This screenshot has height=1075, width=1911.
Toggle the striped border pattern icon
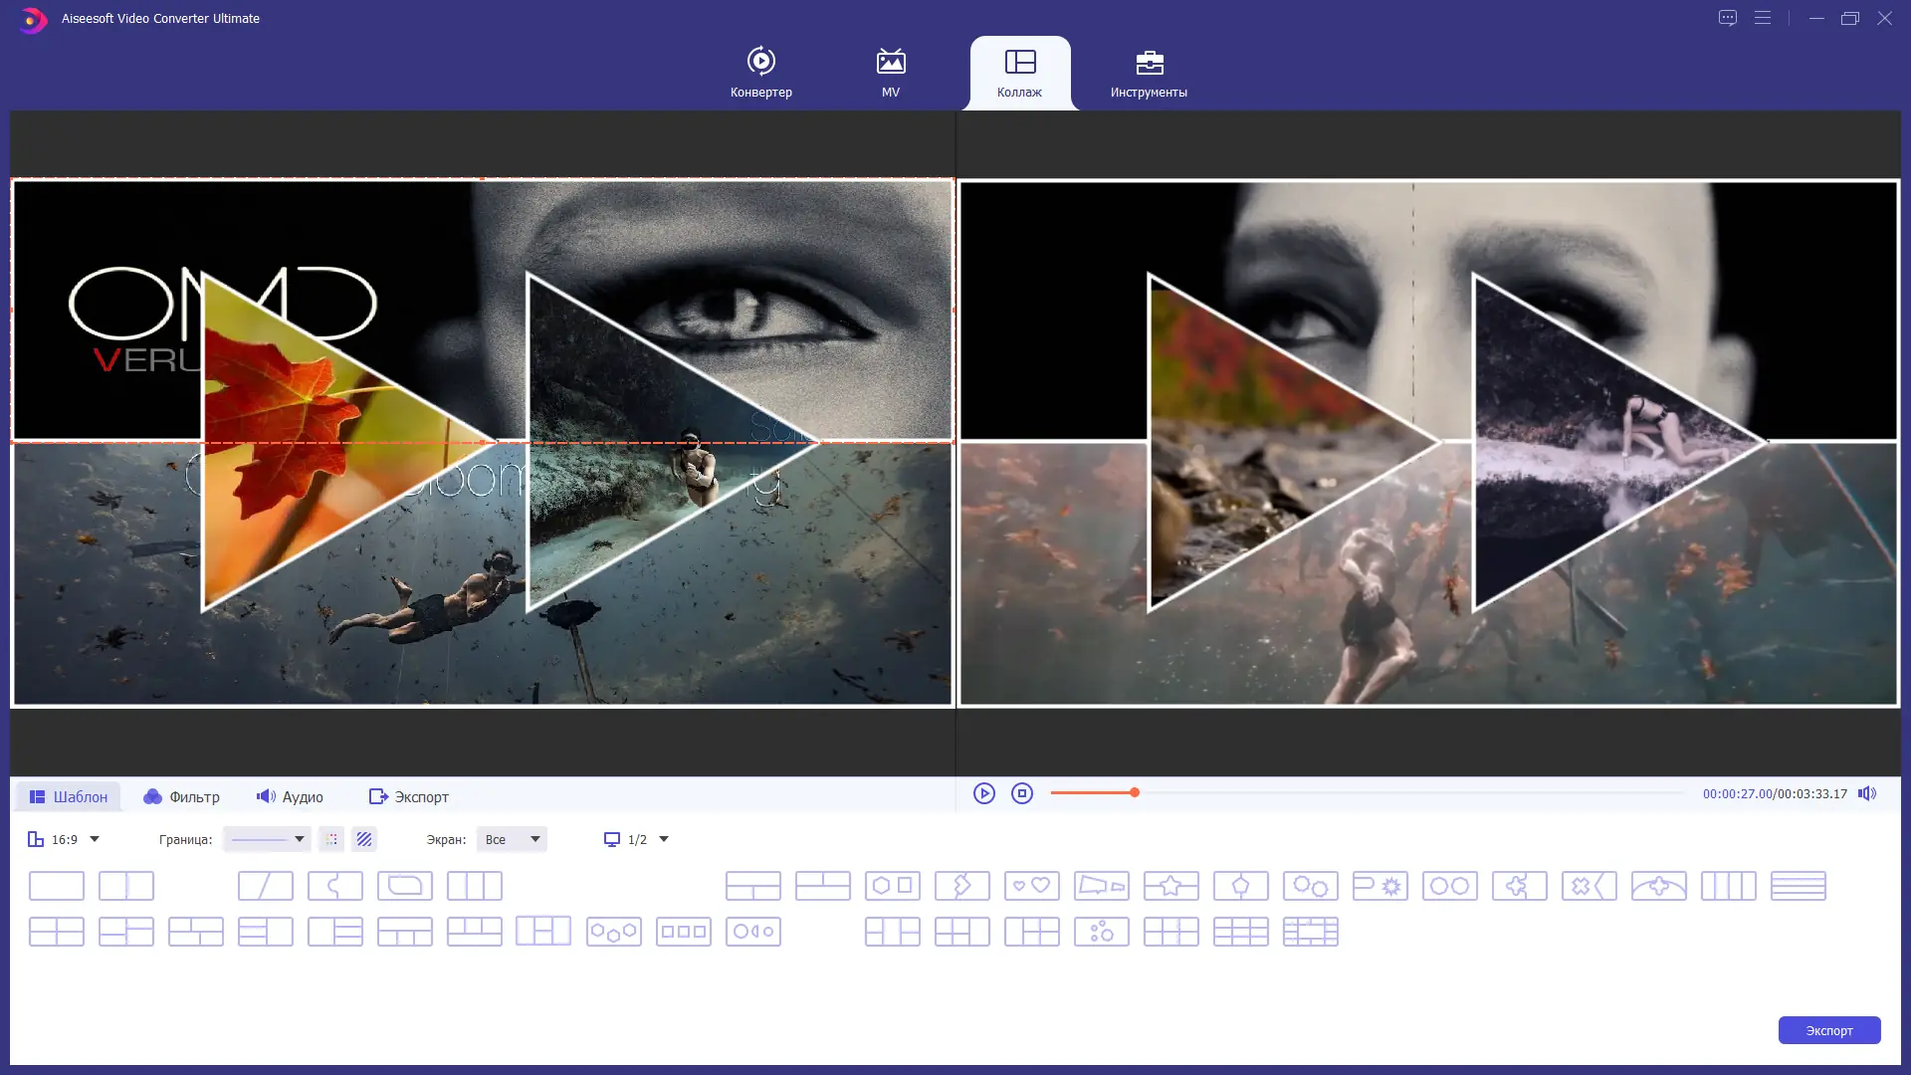[364, 839]
